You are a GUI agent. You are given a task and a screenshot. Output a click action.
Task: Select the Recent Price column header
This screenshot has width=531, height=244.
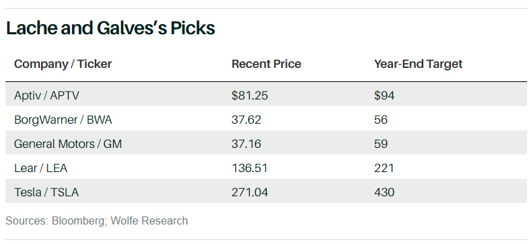coord(267,64)
